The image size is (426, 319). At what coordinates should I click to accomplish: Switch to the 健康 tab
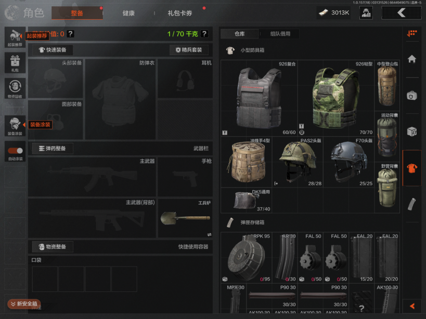coord(128,13)
